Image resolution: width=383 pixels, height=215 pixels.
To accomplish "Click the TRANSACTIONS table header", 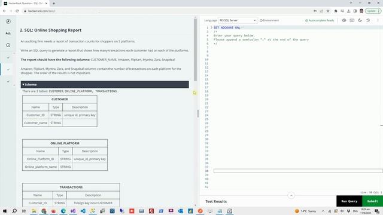I will (x=71, y=187).
